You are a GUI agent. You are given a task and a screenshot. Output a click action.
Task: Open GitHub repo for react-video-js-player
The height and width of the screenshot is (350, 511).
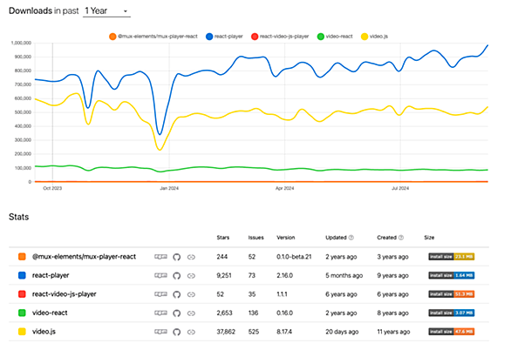[x=177, y=294]
